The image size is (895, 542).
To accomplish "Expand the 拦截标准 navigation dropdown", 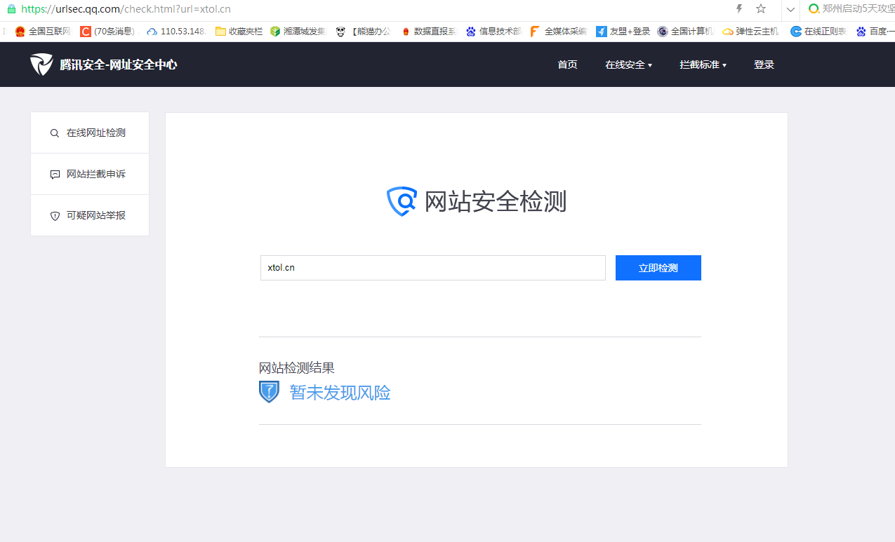I will 703,65.
